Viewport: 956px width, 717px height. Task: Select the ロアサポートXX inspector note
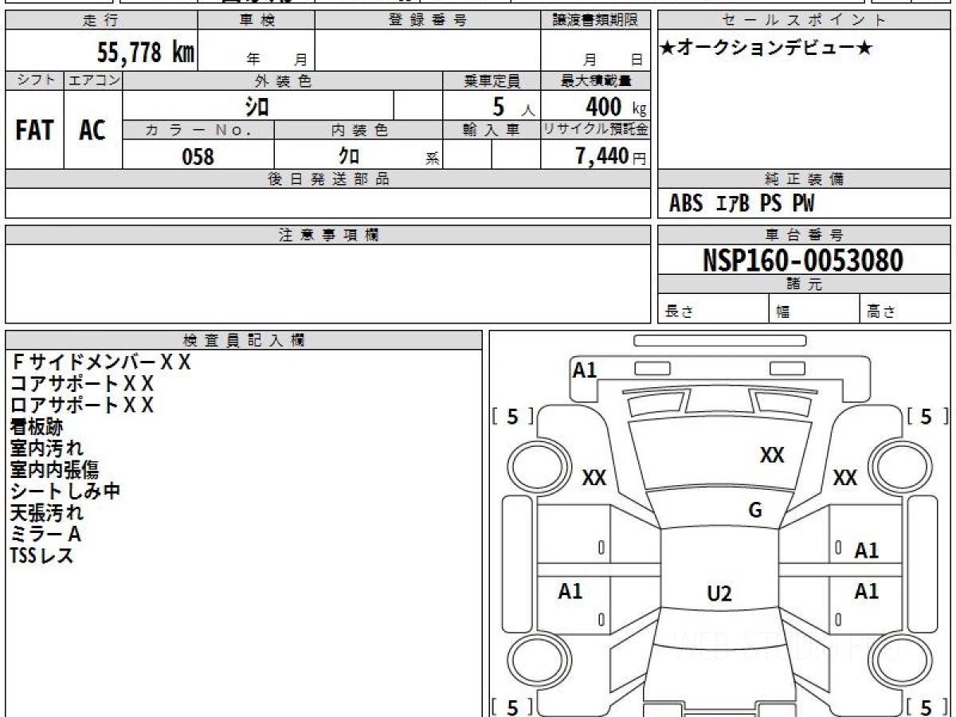(82, 406)
